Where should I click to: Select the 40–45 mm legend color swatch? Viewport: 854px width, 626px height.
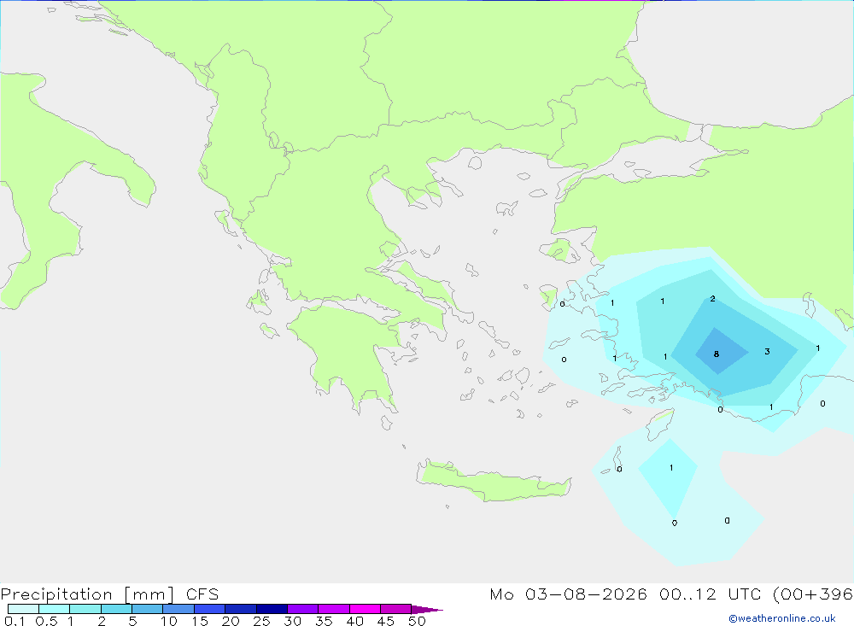pos(365,609)
